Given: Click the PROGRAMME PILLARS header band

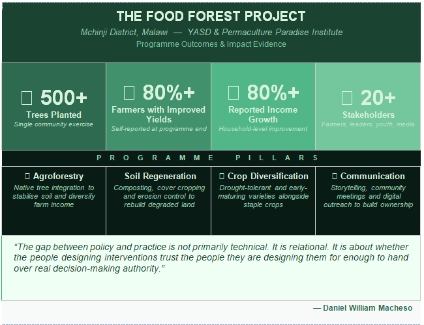Looking at the screenshot, I should pos(211,158).
